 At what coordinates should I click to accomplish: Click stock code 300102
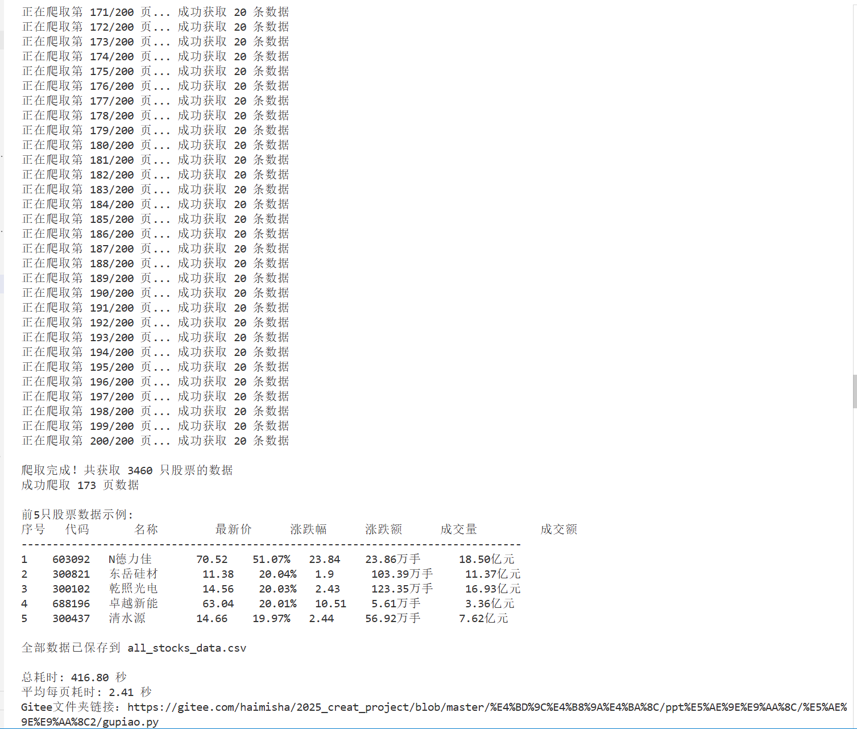tap(71, 589)
